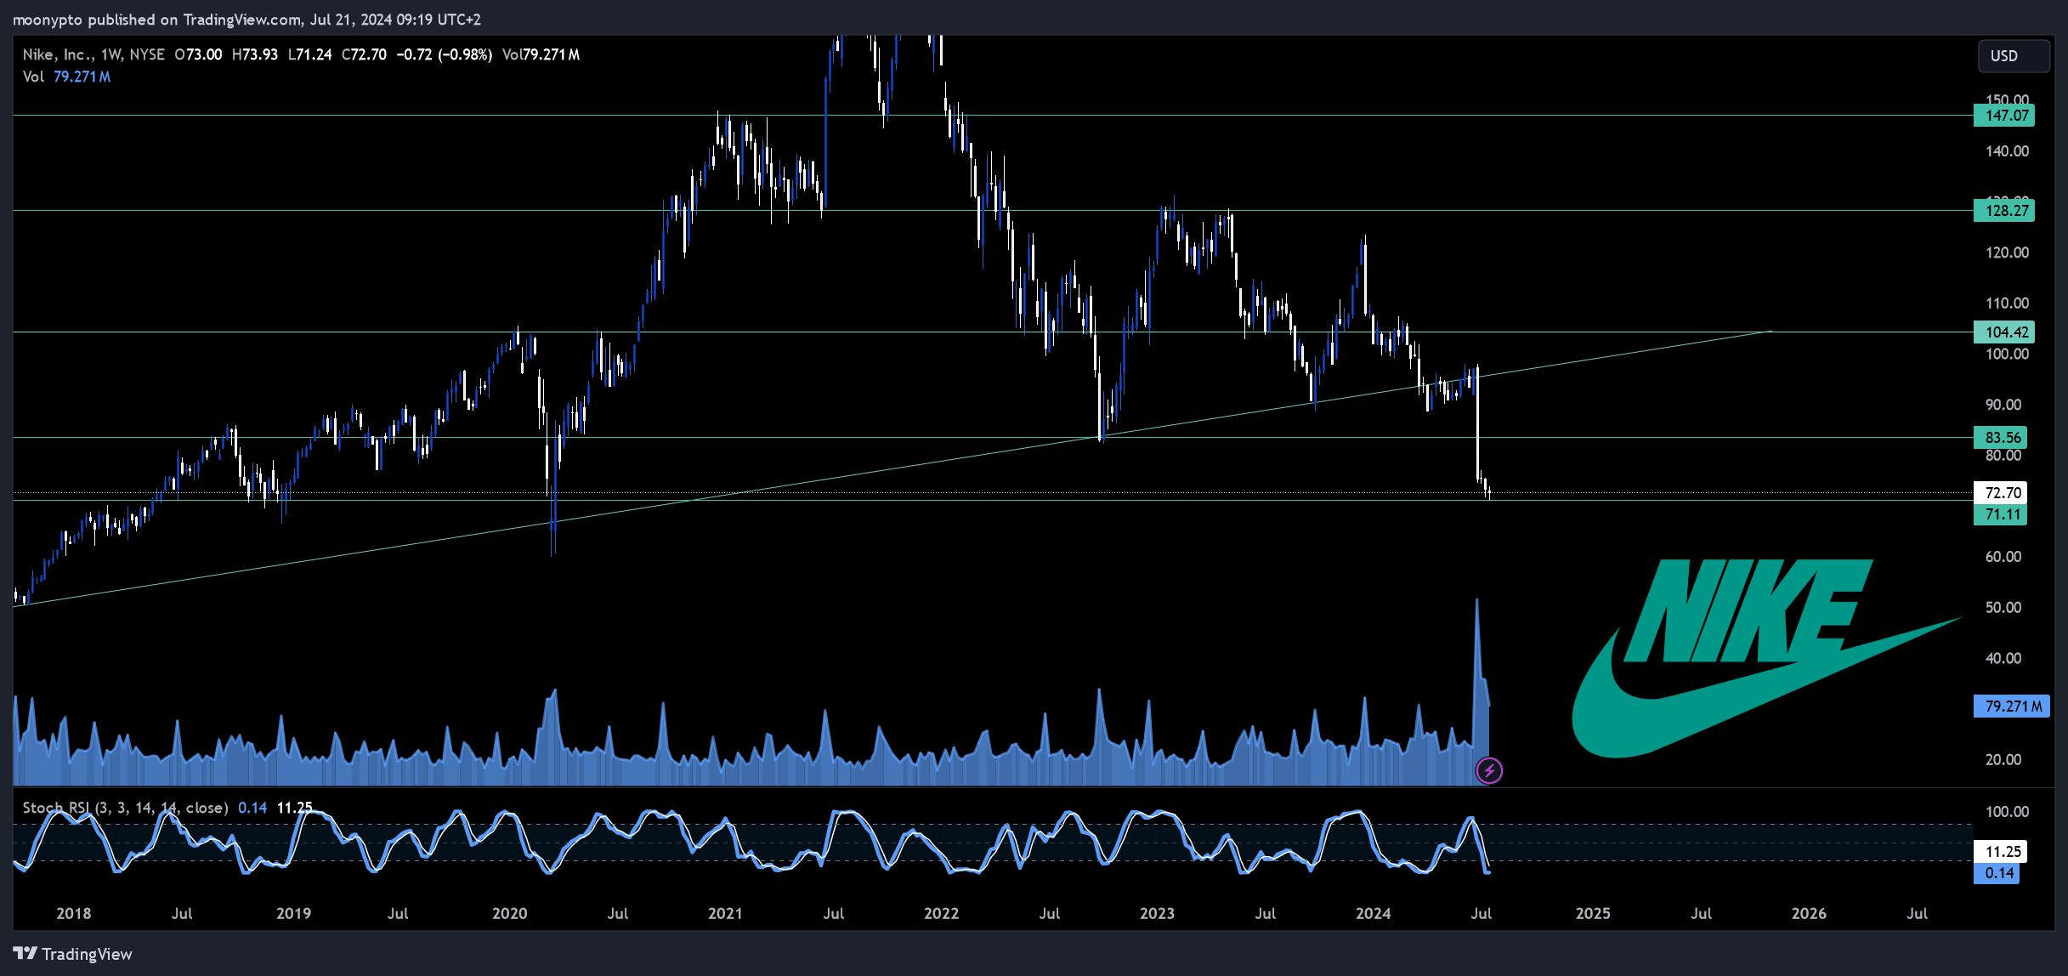Click the 2024 label on time axis
This screenshot has width=2068, height=976.
pyautogui.click(x=1374, y=914)
